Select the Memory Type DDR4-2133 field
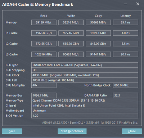The image size is (144, 138). tap(85, 101)
